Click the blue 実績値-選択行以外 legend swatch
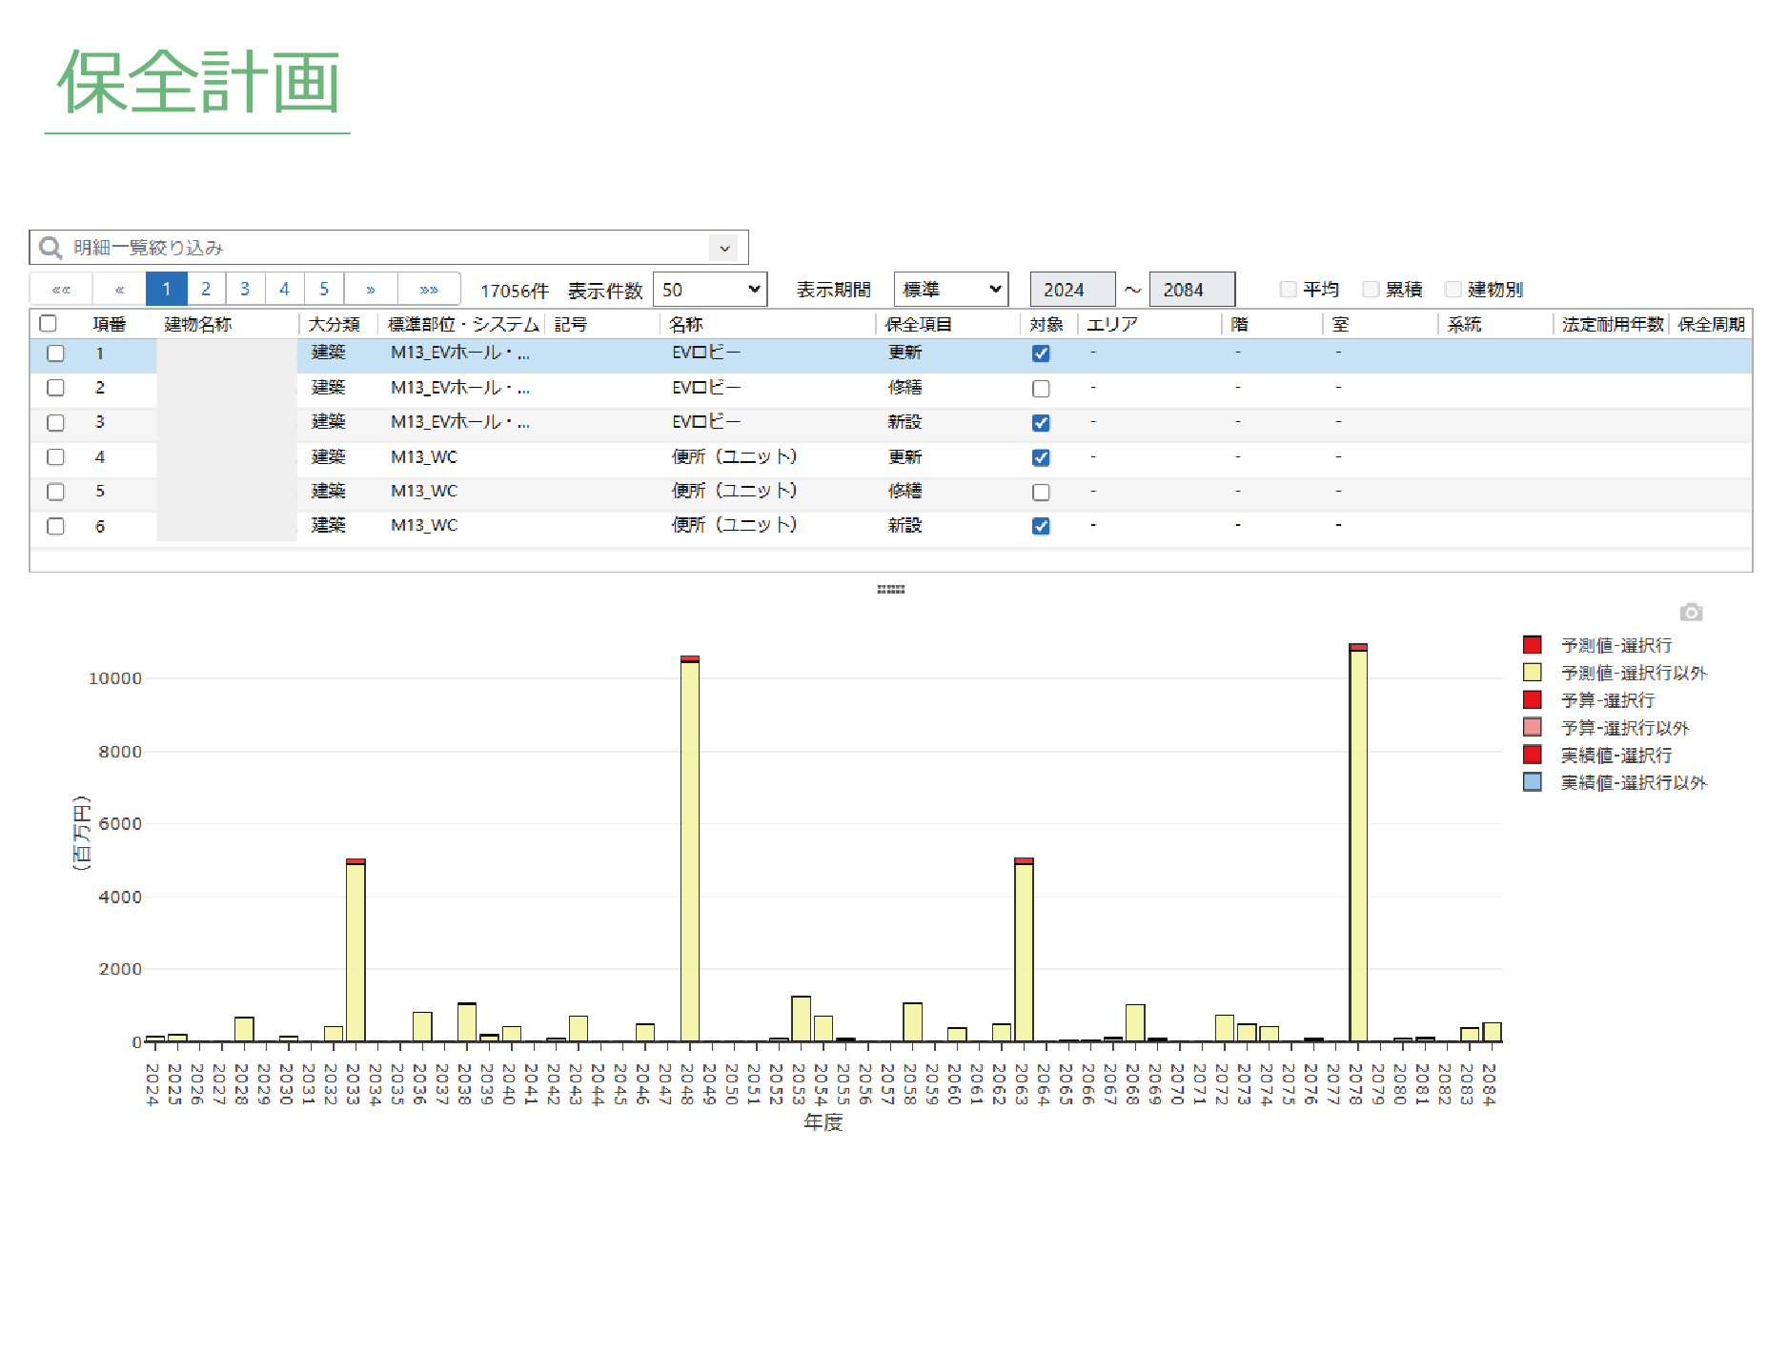Image resolution: width=1788 pixels, height=1352 pixels. point(1533,783)
